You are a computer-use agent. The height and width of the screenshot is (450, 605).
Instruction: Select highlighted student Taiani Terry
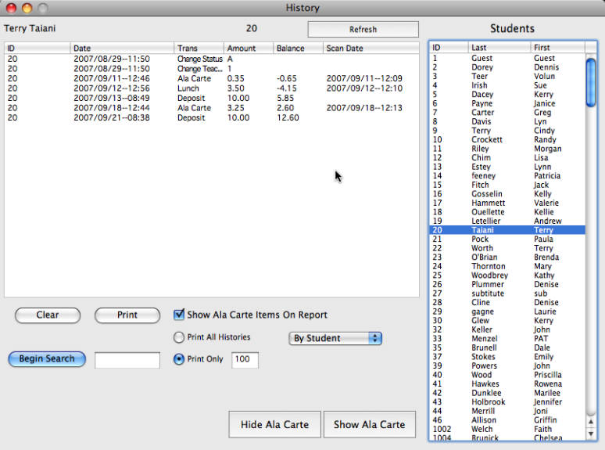pyautogui.click(x=507, y=230)
